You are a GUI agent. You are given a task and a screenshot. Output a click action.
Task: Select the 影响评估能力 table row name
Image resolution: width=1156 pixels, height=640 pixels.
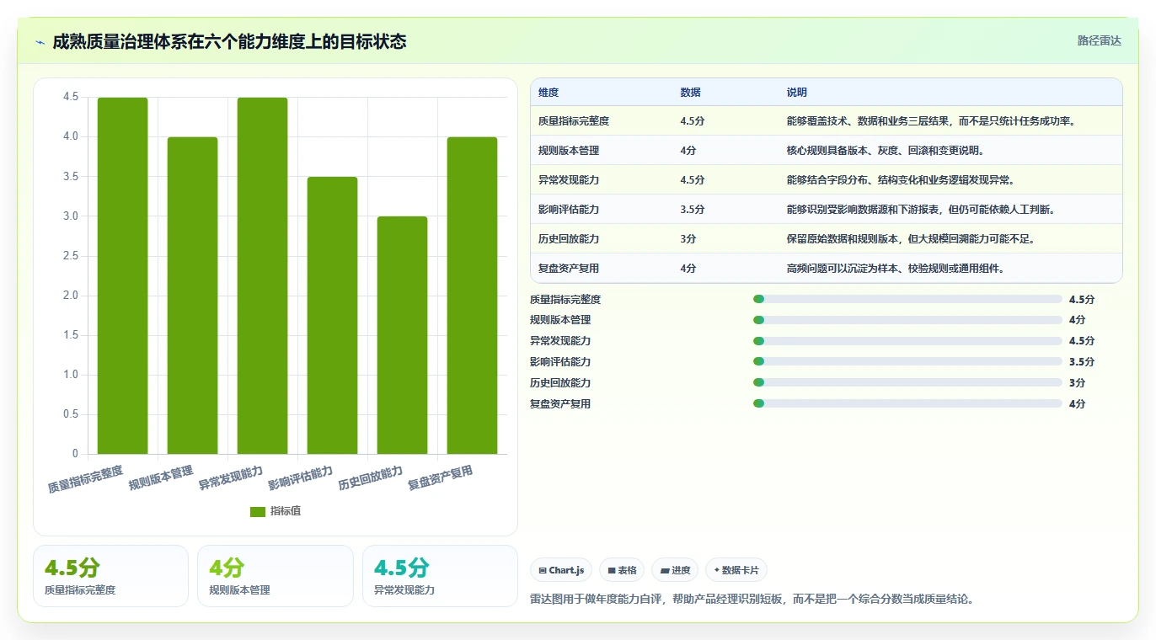tap(569, 210)
